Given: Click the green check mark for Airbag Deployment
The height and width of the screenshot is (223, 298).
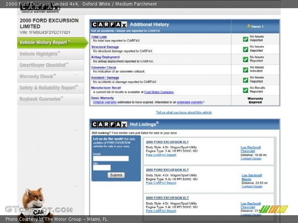Looking at the screenshot, I should point(245,59).
